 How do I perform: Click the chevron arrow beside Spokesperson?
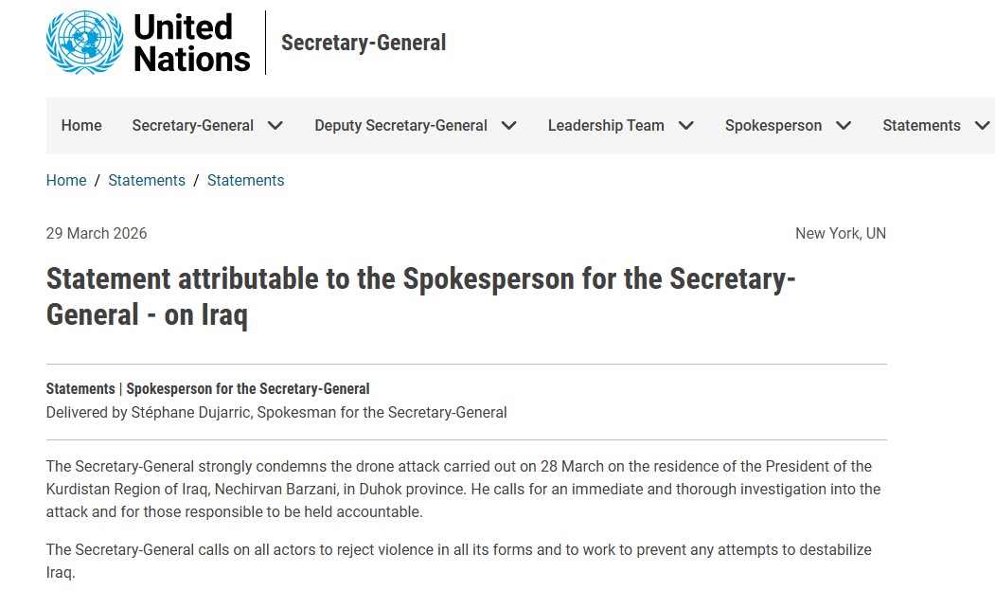point(844,126)
